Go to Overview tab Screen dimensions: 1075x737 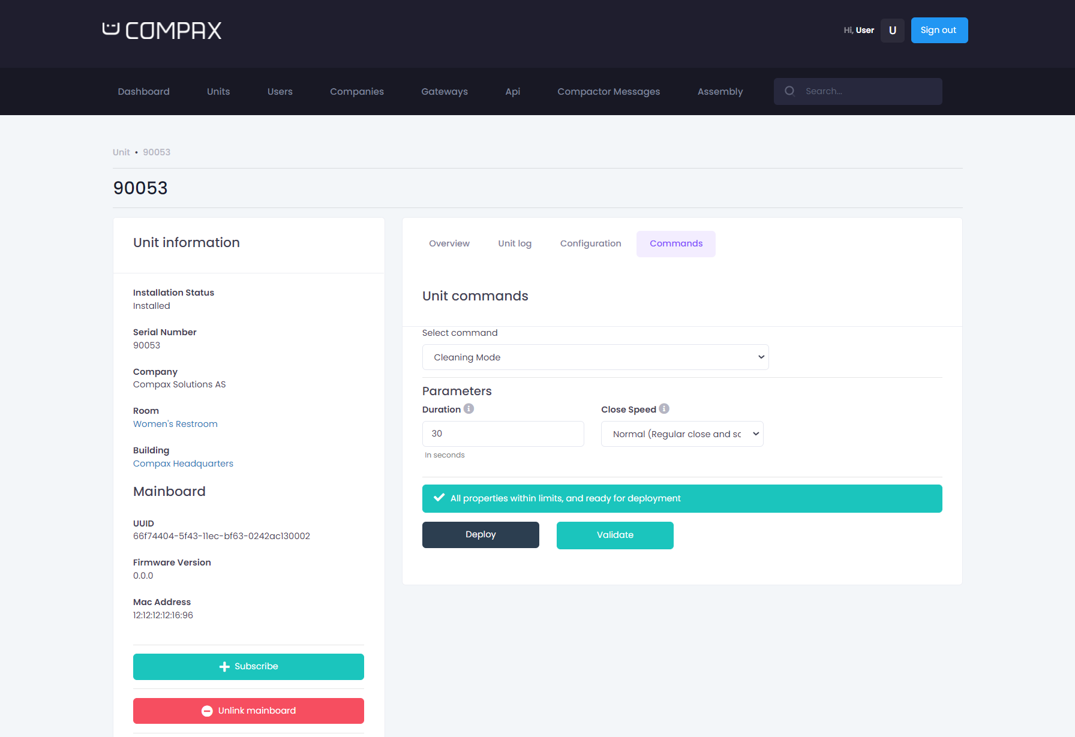click(449, 243)
